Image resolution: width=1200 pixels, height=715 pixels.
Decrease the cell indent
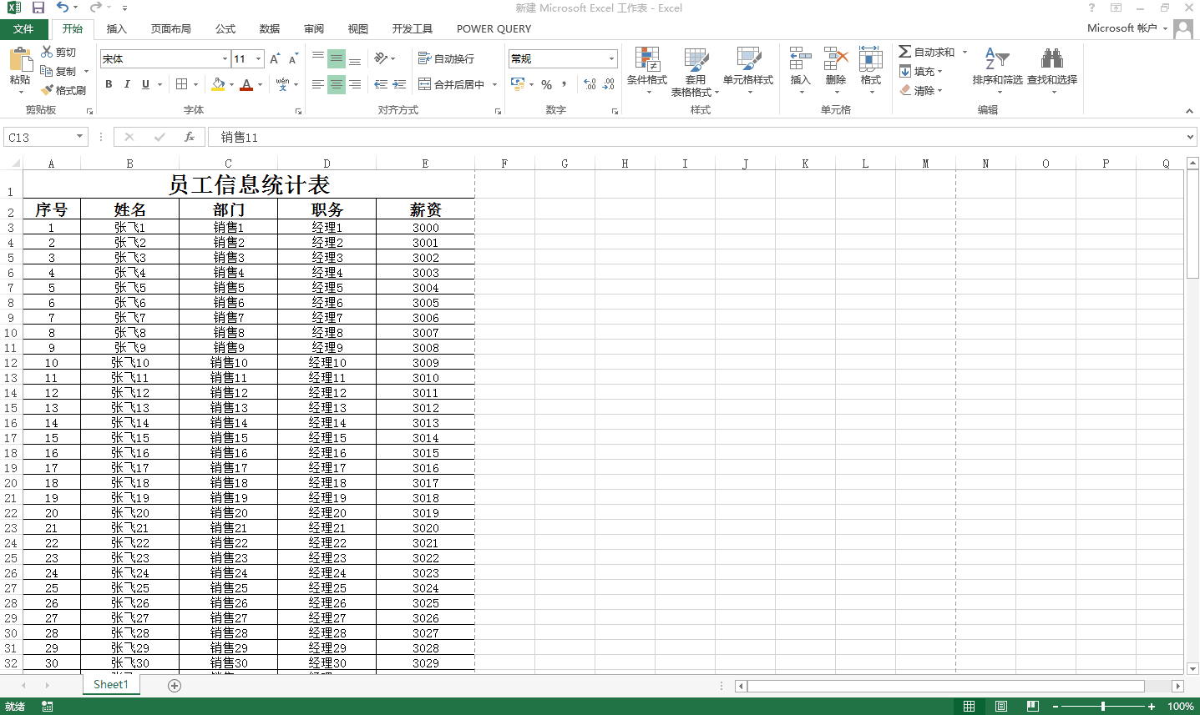381,84
